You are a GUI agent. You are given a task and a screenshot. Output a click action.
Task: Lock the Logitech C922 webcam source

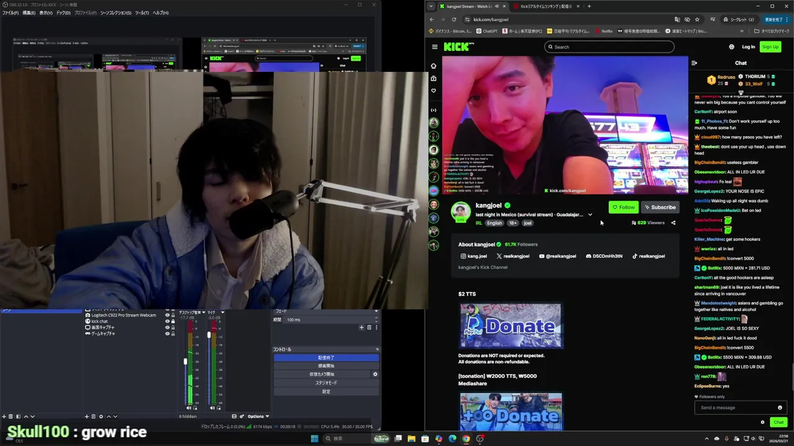click(173, 315)
